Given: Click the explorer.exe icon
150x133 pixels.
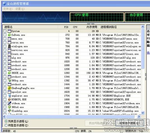Looking at the screenshot, I should (9, 96).
